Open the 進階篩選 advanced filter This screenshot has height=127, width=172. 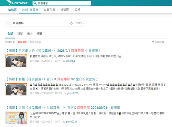tap(158, 42)
